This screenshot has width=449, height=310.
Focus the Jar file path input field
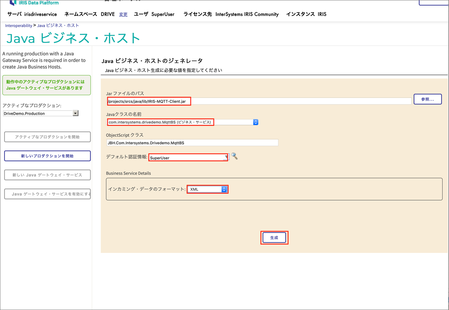pyautogui.click(x=259, y=101)
